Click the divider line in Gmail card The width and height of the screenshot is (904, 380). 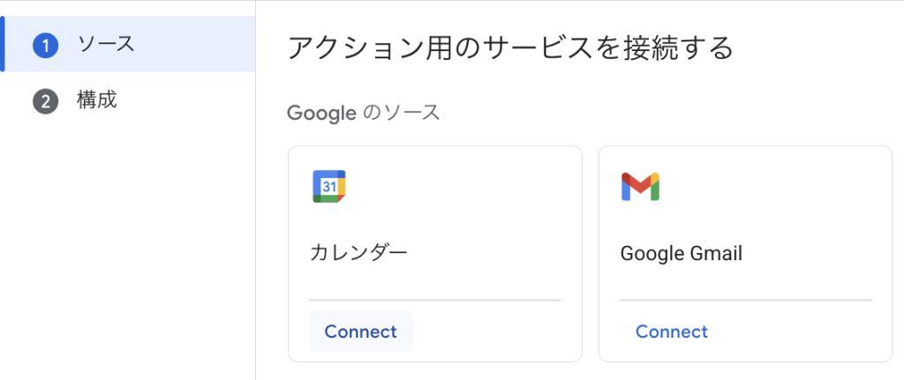746,300
